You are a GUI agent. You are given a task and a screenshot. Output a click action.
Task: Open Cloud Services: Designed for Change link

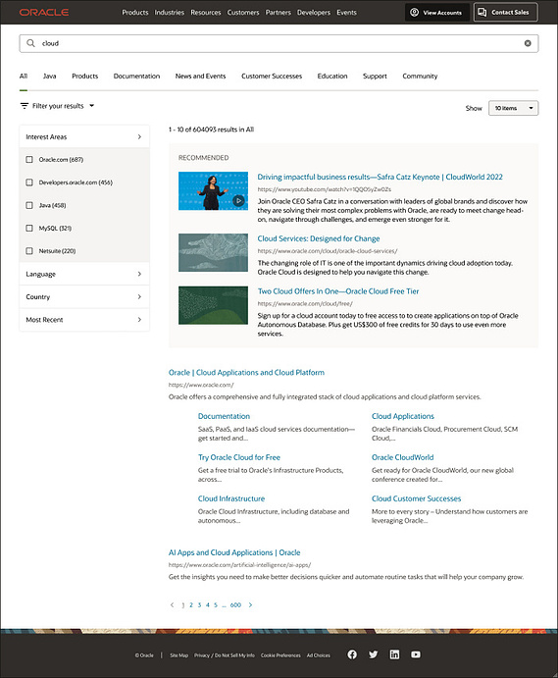click(319, 238)
